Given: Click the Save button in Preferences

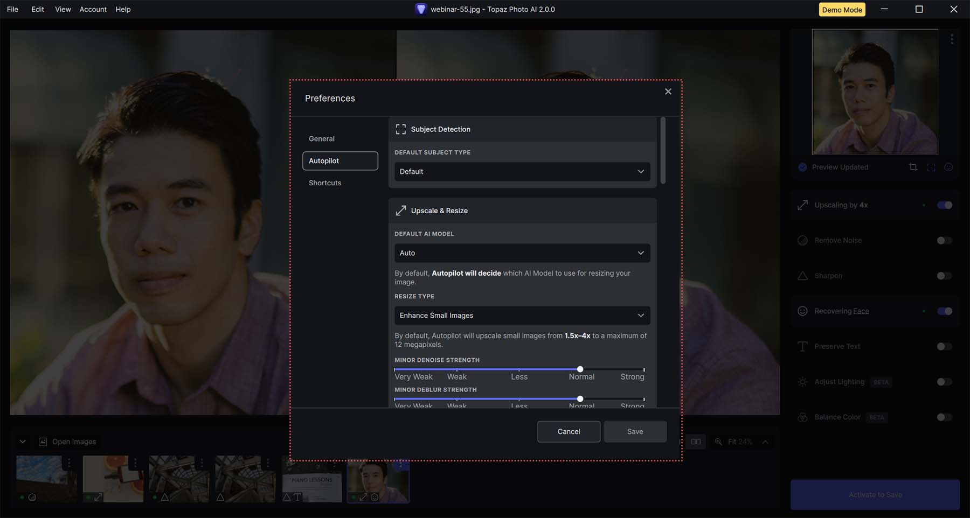Looking at the screenshot, I should tap(635, 431).
